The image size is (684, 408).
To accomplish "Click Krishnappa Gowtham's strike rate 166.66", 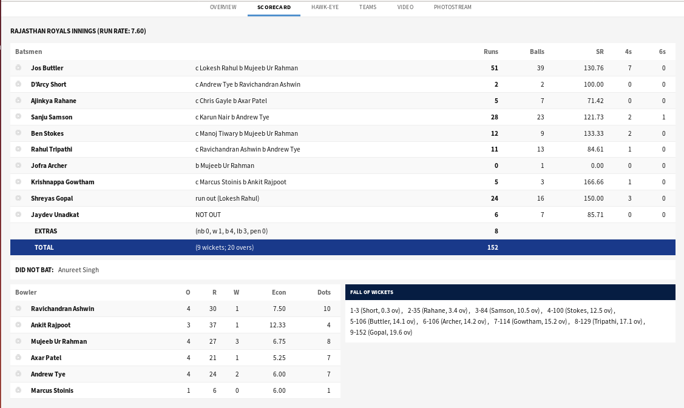I will 594,182.
